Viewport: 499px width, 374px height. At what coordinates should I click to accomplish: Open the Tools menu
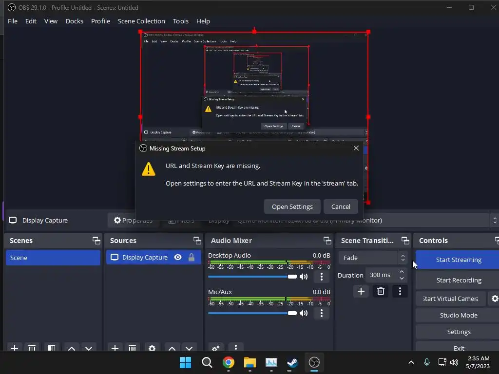pos(180,21)
